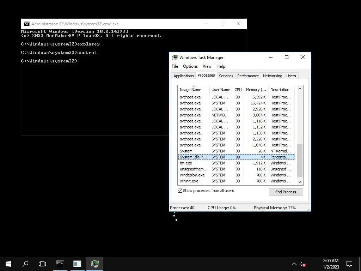The width and height of the screenshot is (361, 271).
Task: Select svchost.exe row using 1,048 K
Action: [237, 145]
